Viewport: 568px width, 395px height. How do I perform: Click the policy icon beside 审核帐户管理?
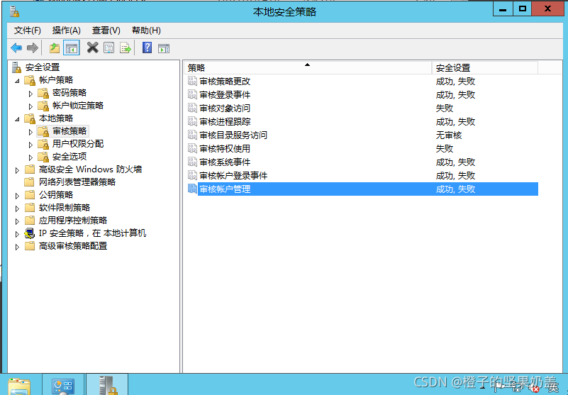pos(192,189)
